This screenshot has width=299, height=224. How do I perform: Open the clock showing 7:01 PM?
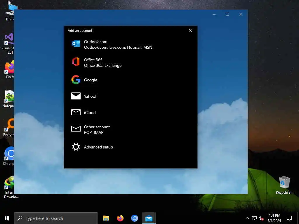(274, 218)
